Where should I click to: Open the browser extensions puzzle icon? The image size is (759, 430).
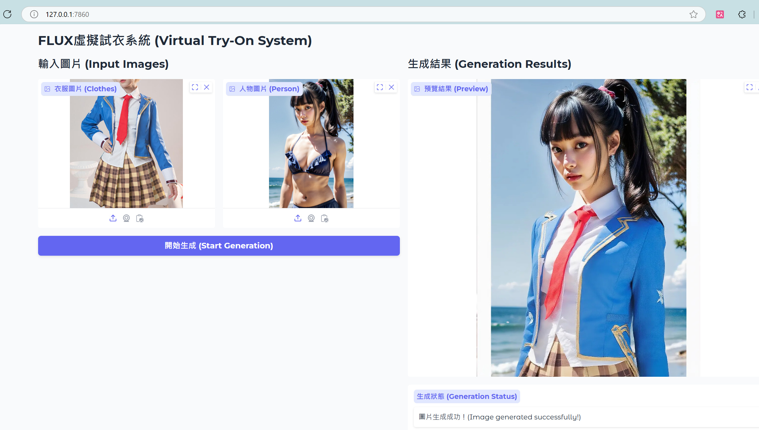(x=742, y=14)
